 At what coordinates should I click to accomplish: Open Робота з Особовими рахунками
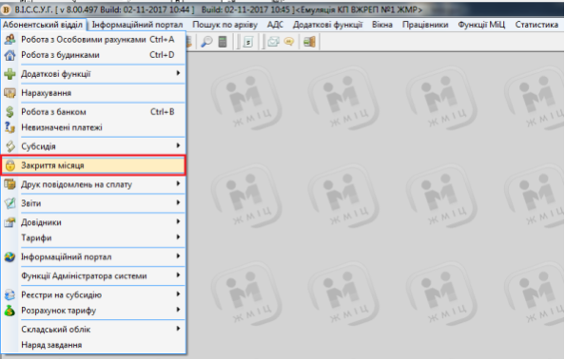point(93,39)
